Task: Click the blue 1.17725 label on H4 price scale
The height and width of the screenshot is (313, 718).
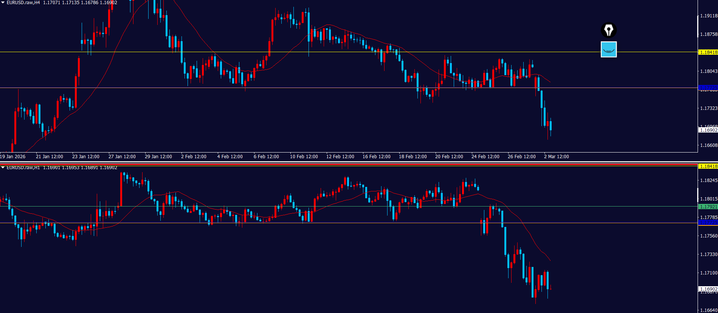Action: 708,88
